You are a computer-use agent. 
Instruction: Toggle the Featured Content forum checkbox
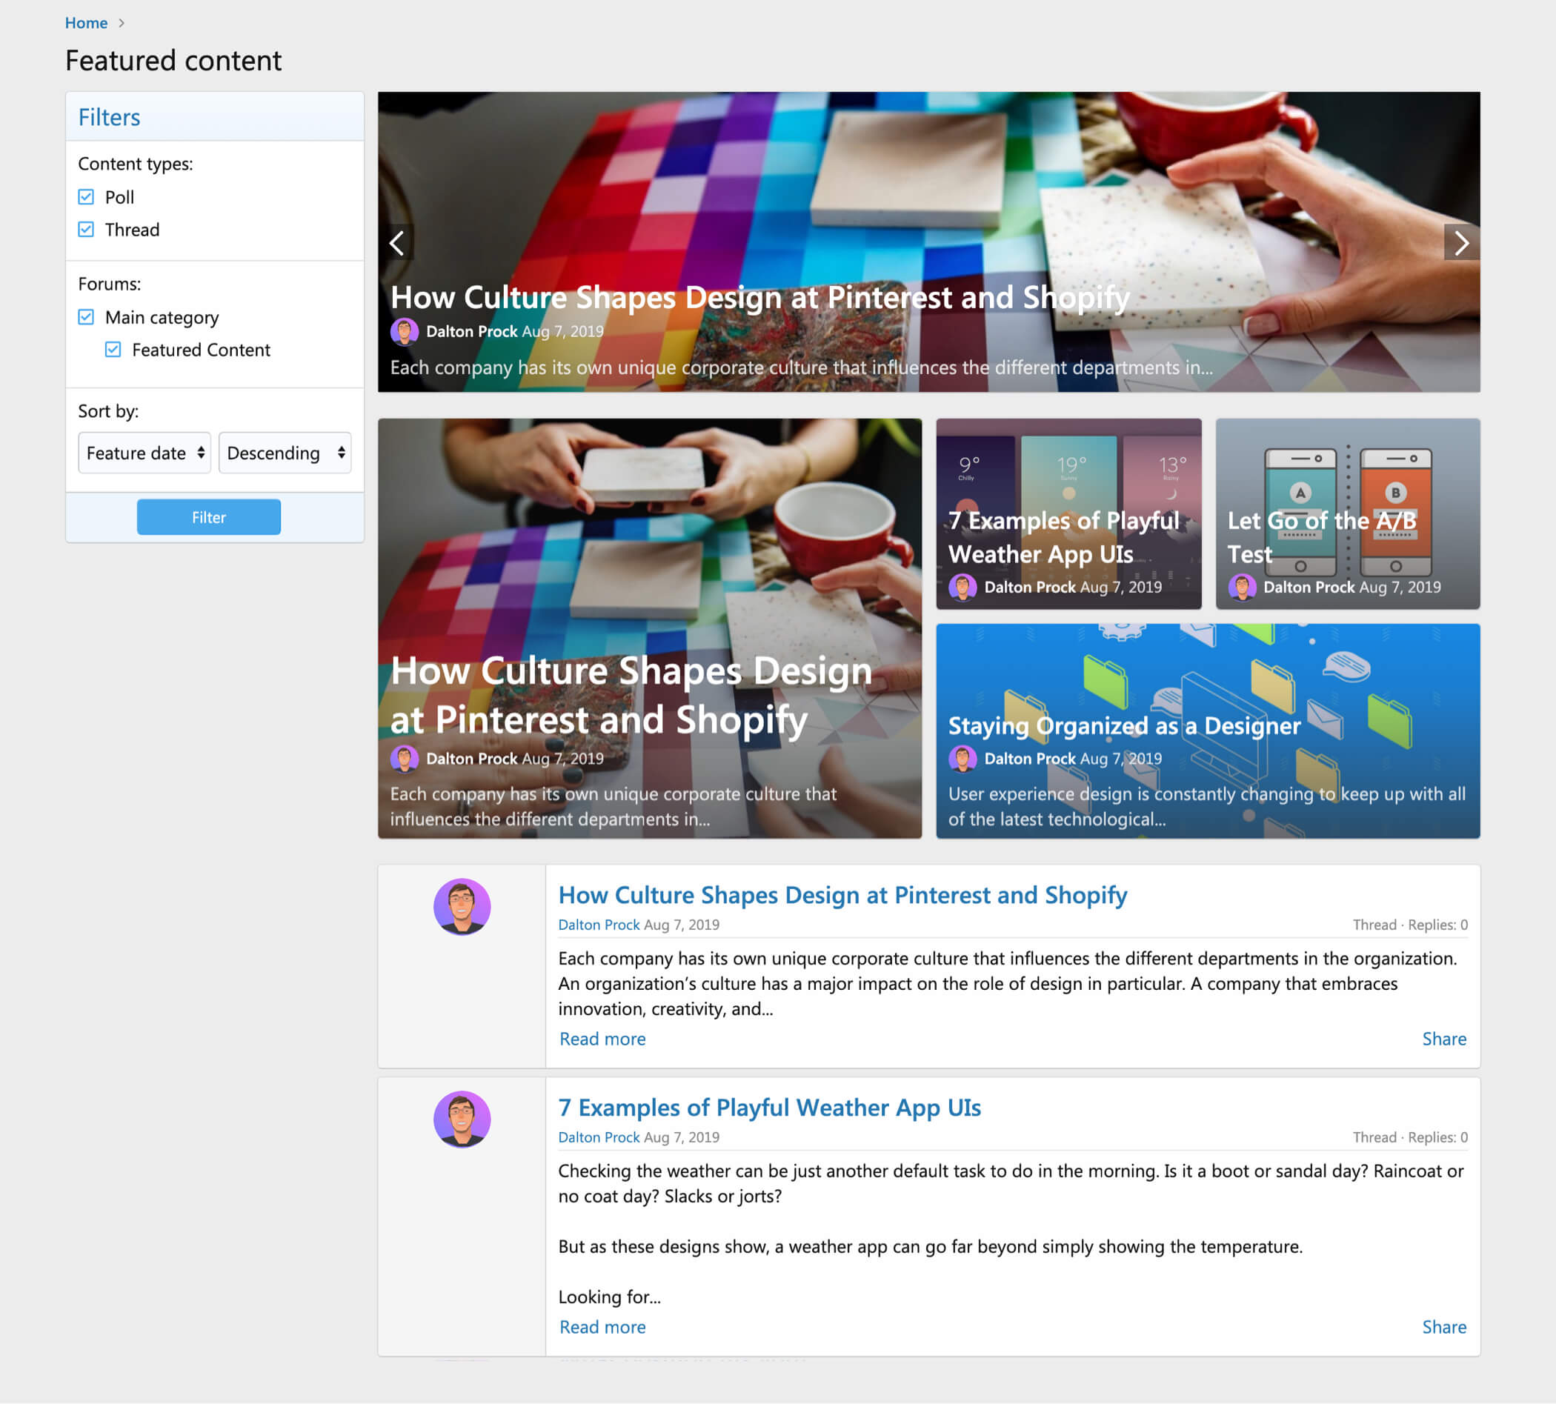click(x=113, y=350)
